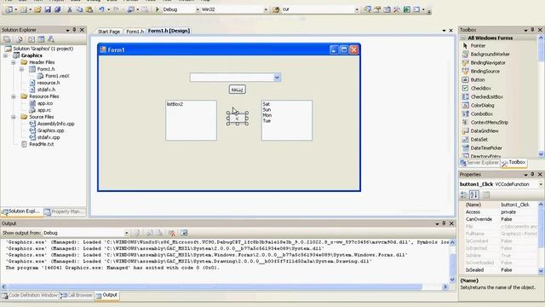The width and height of the screenshot is (545, 307).
Task: Toggle auto-hide pin on Output panel
Action: coord(444,223)
